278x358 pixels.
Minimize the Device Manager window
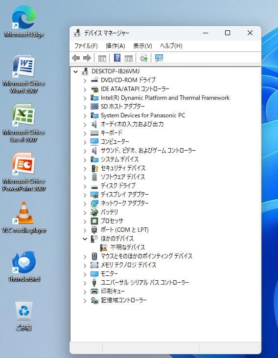pos(206,33)
